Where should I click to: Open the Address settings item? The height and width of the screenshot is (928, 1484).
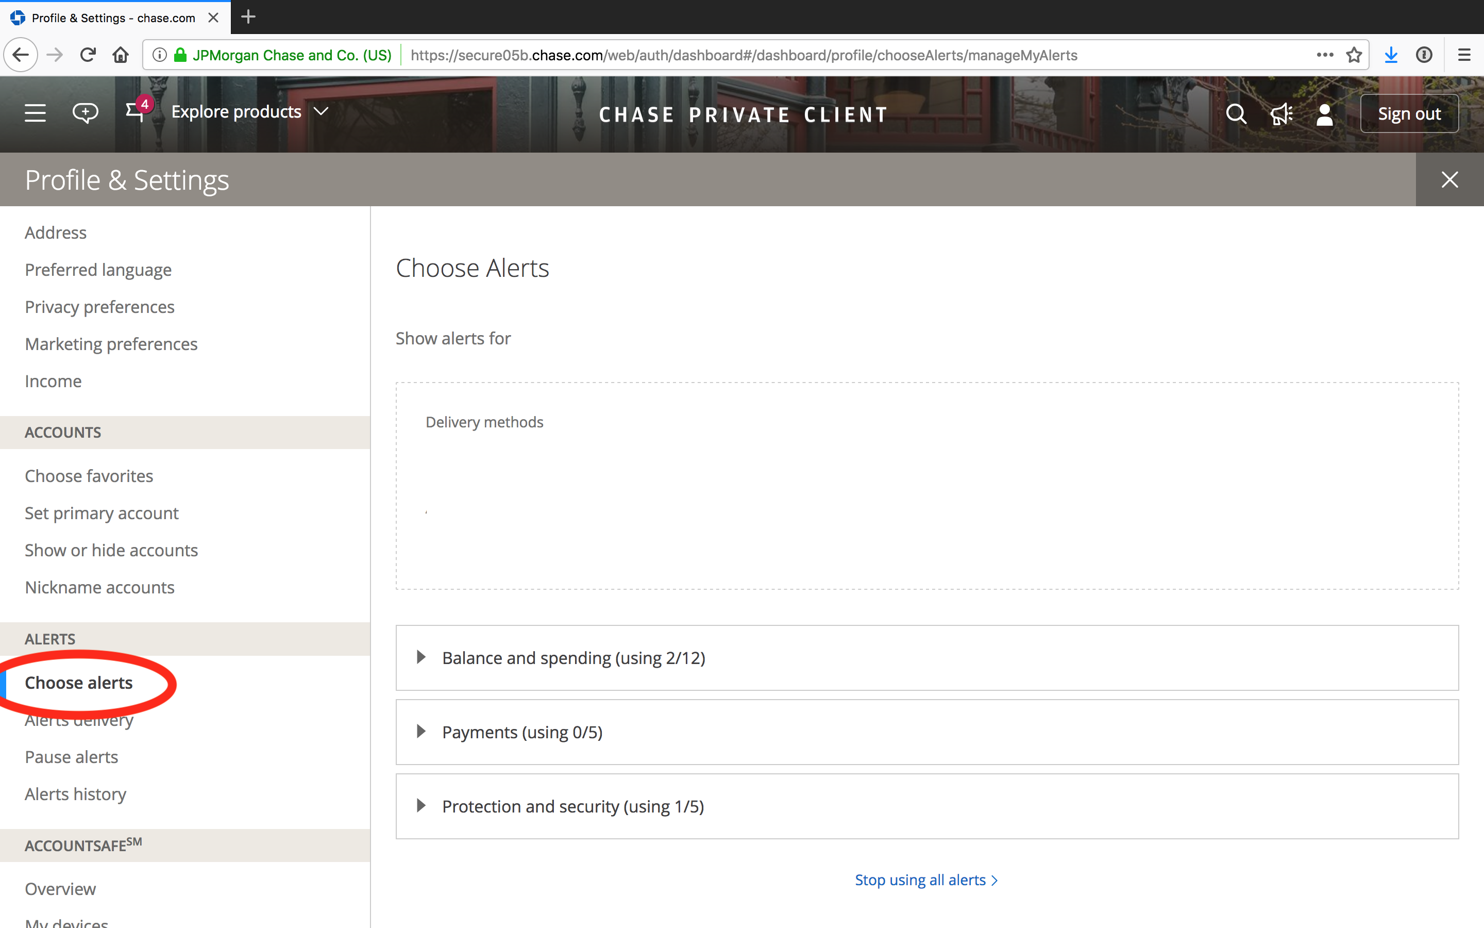pos(56,233)
